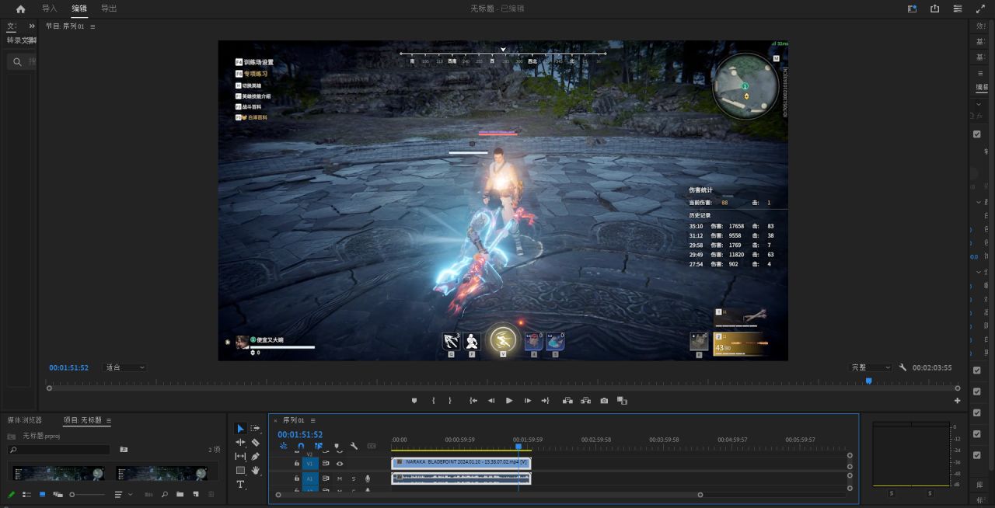This screenshot has height=508, width=995.
Task: Click the Export Frame camera icon
Action: click(604, 401)
